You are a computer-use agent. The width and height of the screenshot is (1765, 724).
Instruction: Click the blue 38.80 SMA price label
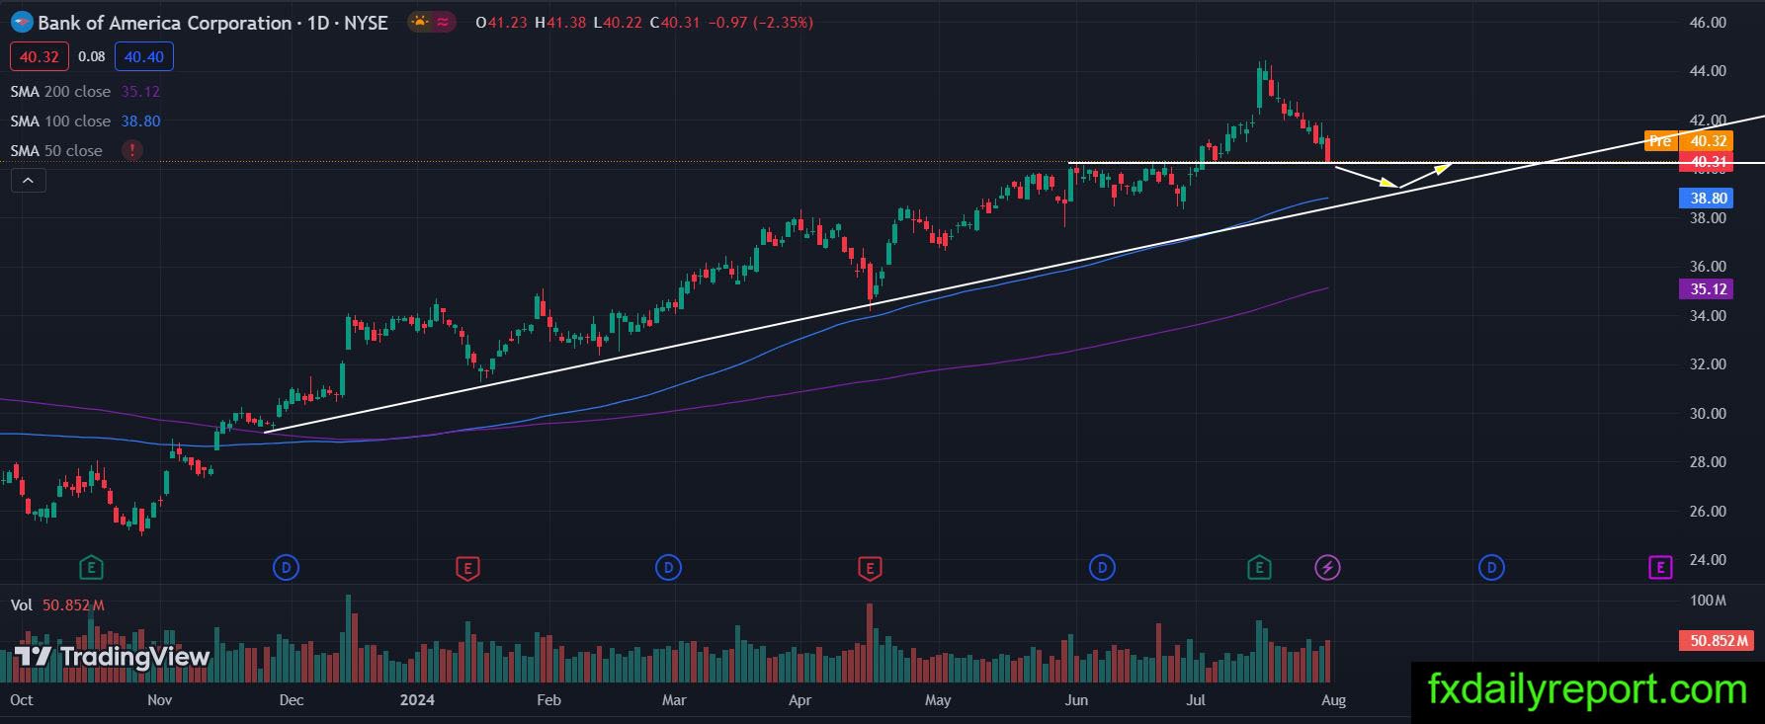pyautogui.click(x=1708, y=199)
